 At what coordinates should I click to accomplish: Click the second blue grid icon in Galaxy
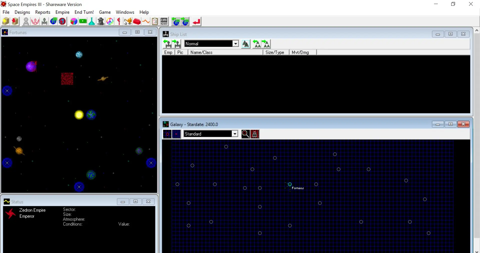pyautogui.click(x=176, y=134)
